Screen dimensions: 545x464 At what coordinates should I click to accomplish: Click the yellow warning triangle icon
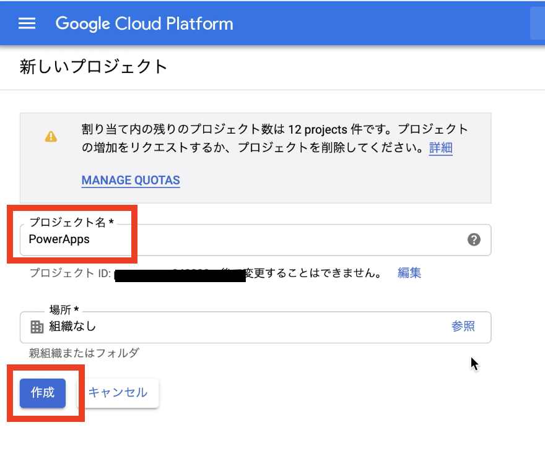click(51, 137)
